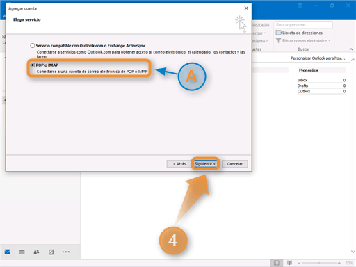Open Filtrar correo electrónico dropdown
This screenshot has width=356, height=267.
coord(303,41)
